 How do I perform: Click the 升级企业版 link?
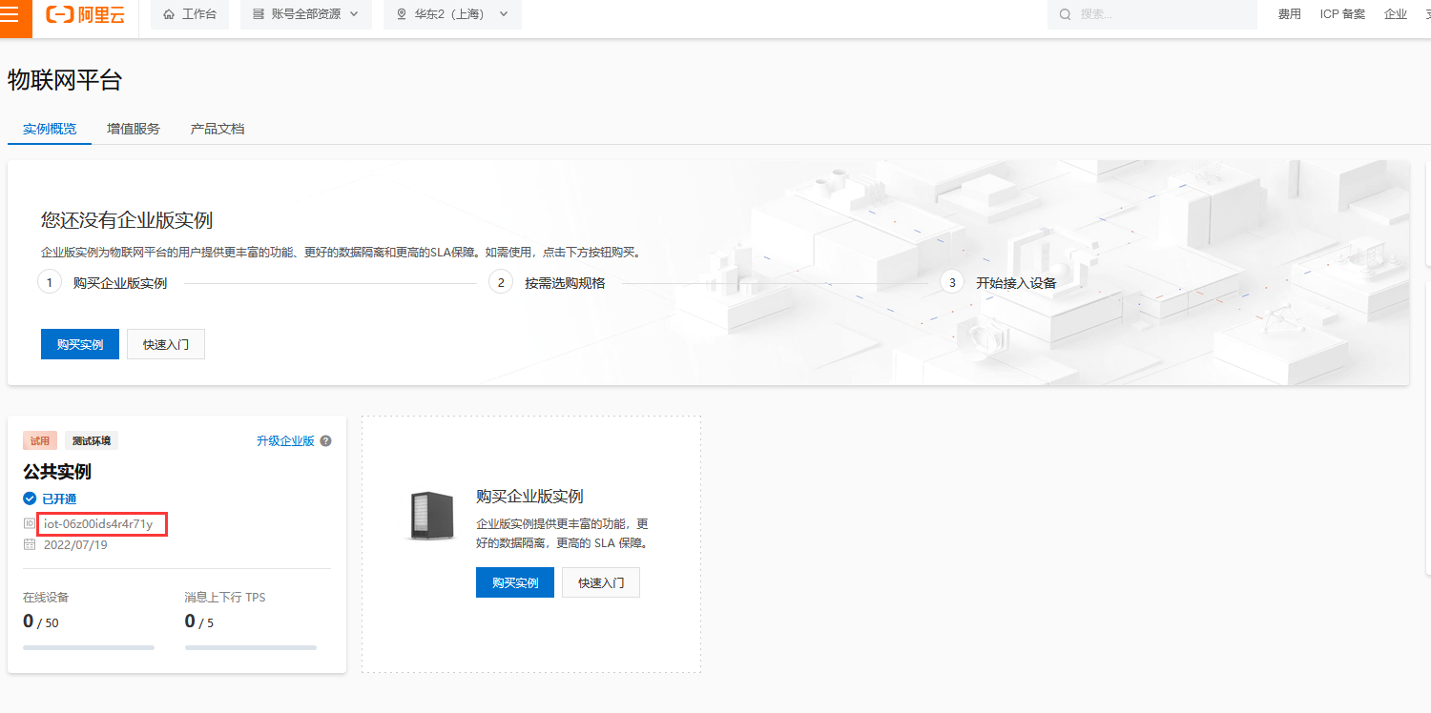pos(285,441)
